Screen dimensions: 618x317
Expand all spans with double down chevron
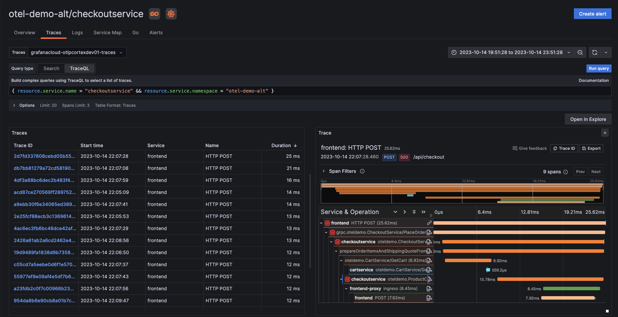pyautogui.click(x=414, y=212)
